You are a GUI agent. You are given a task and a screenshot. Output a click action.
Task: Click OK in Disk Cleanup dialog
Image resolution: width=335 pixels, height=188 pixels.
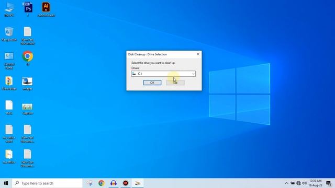(152, 83)
